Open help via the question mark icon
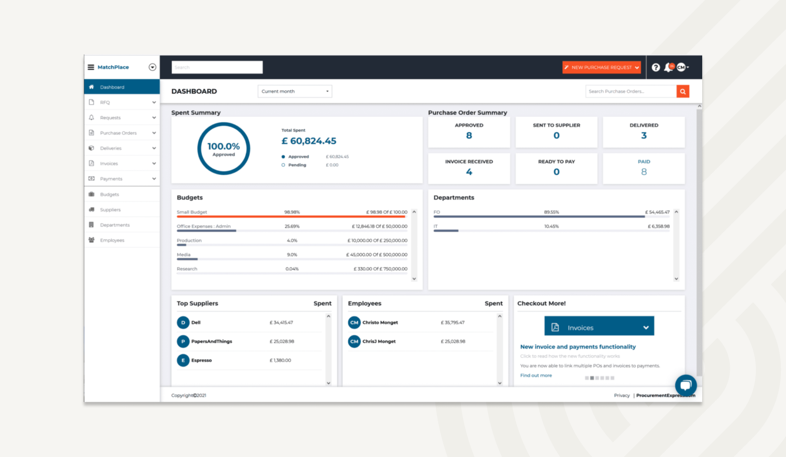 [656, 67]
